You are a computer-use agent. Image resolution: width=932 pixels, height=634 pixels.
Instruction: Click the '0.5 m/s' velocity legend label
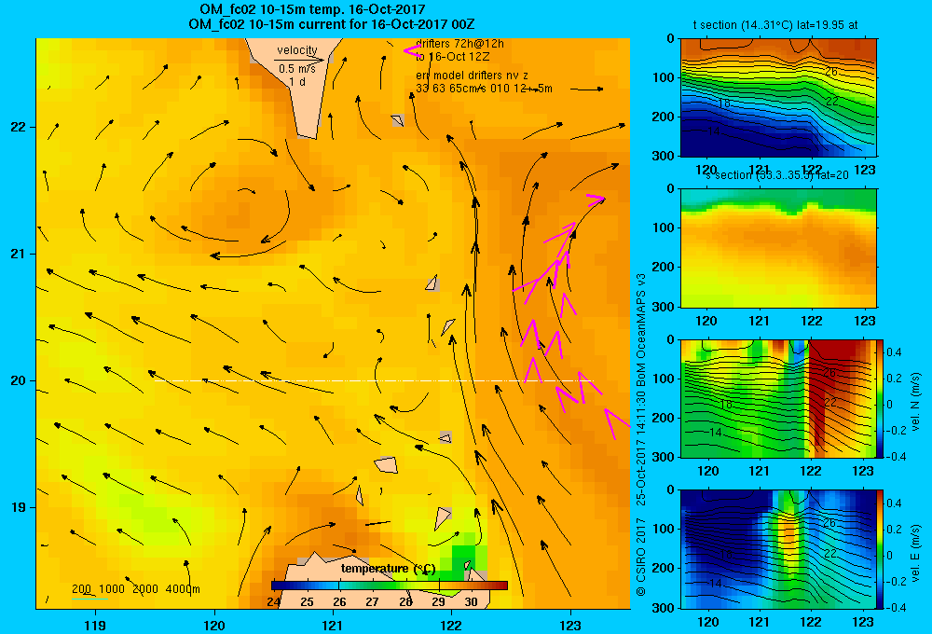pyautogui.click(x=296, y=69)
